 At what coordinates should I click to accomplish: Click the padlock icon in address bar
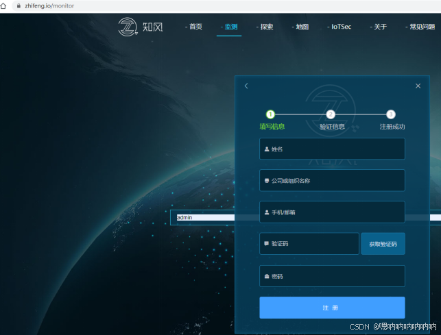click(19, 5)
